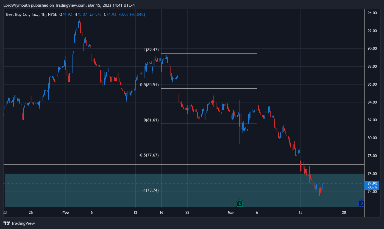The height and width of the screenshot is (229, 384).
Task: Click the open value O74.92 in header
Action: point(66,14)
